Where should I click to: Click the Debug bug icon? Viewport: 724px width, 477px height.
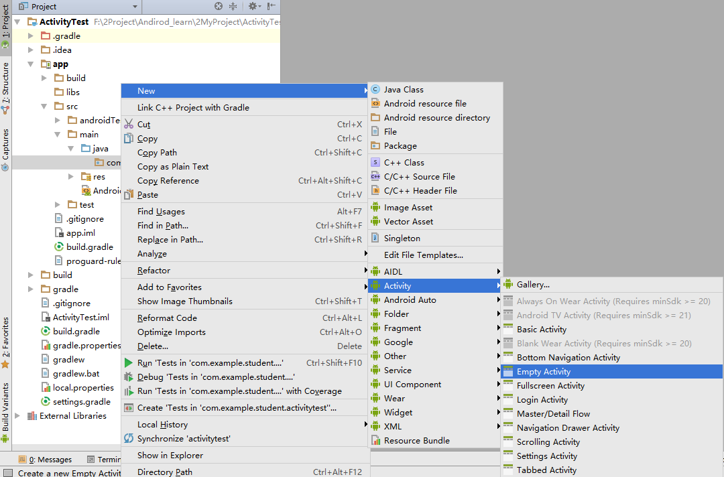(x=129, y=377)
